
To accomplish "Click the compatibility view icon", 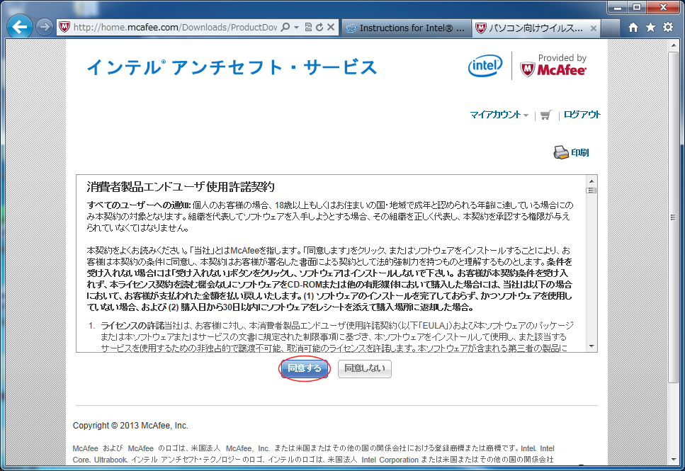I will click(308, 27).
